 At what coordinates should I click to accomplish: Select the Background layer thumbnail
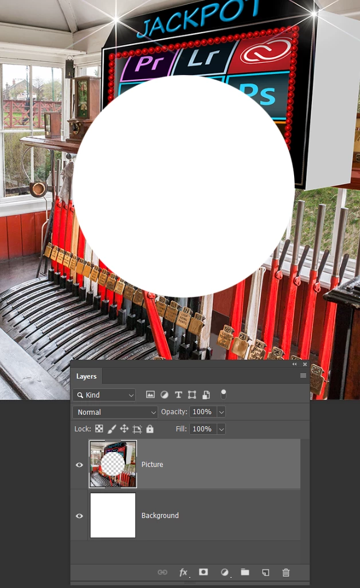113,515
